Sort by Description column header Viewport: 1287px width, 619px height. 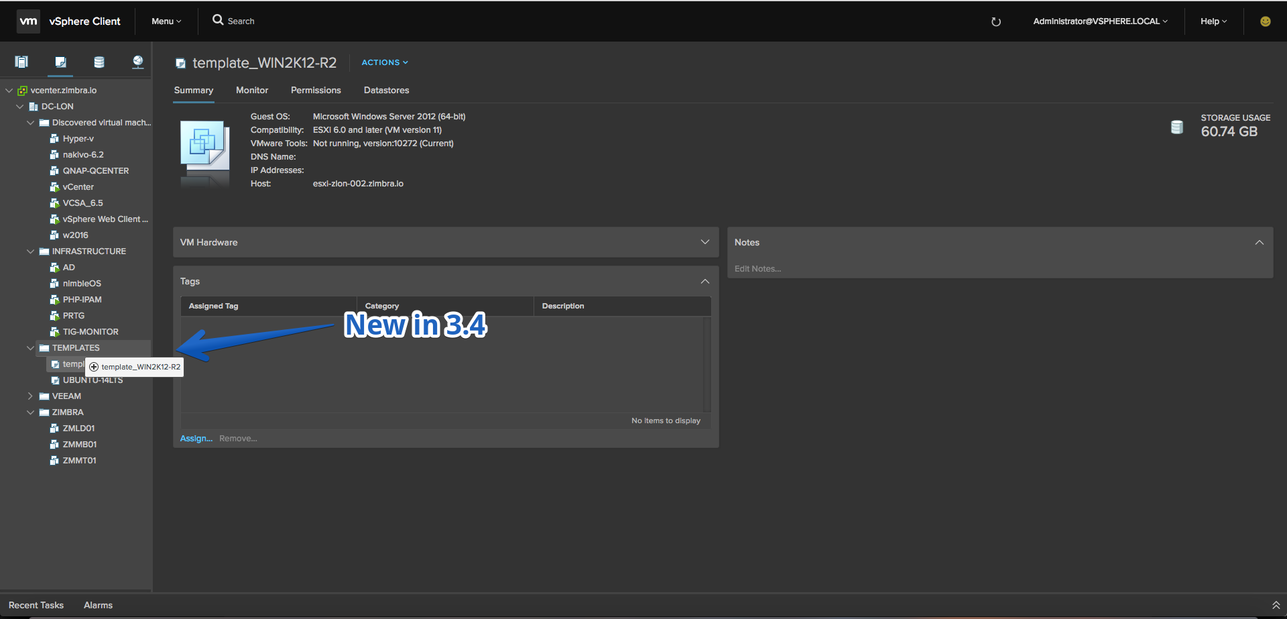point(622,306)
